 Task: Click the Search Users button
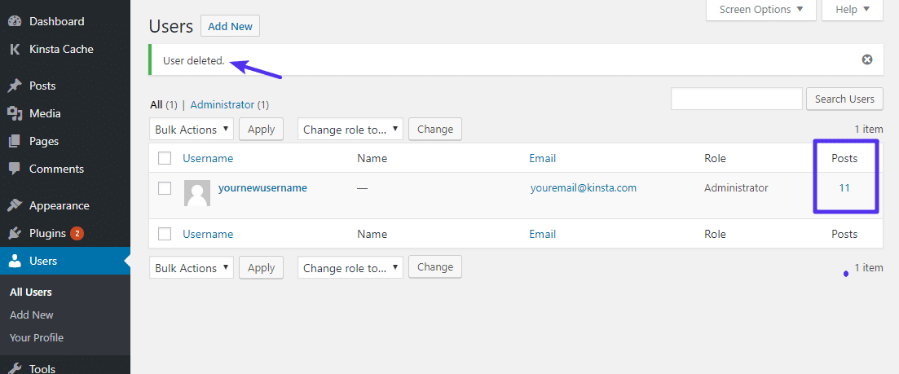pyautogui.click(x=844, y=99)
